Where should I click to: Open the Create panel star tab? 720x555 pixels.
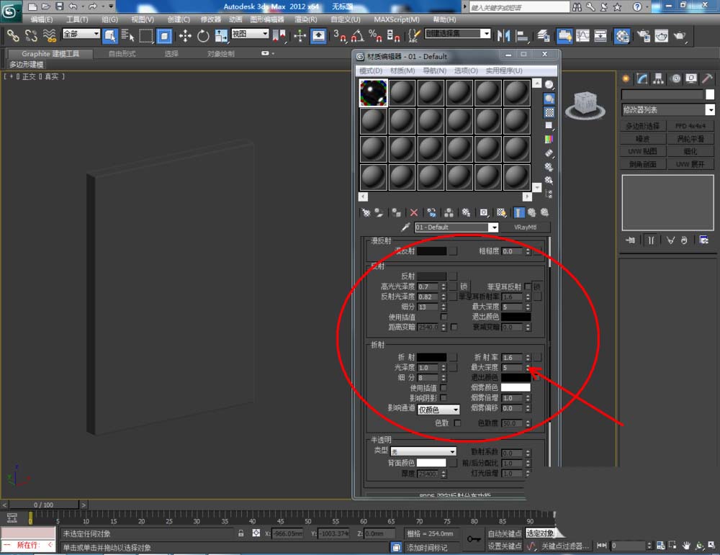pyautogui.click(x=626, y=78)
